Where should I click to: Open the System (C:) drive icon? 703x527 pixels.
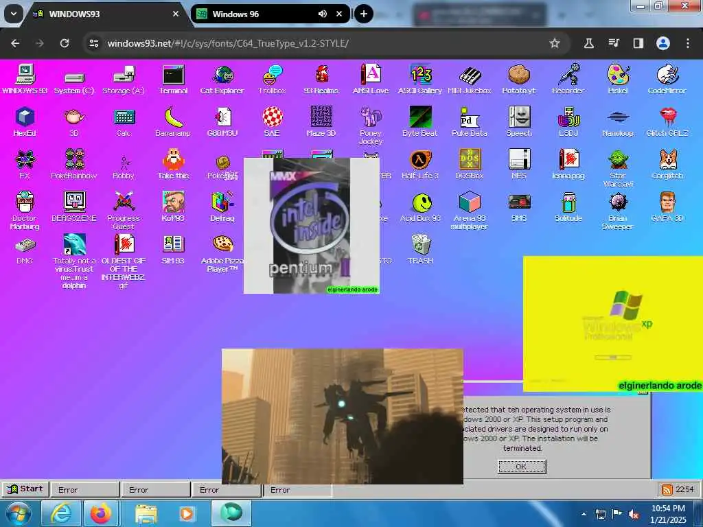74,80
